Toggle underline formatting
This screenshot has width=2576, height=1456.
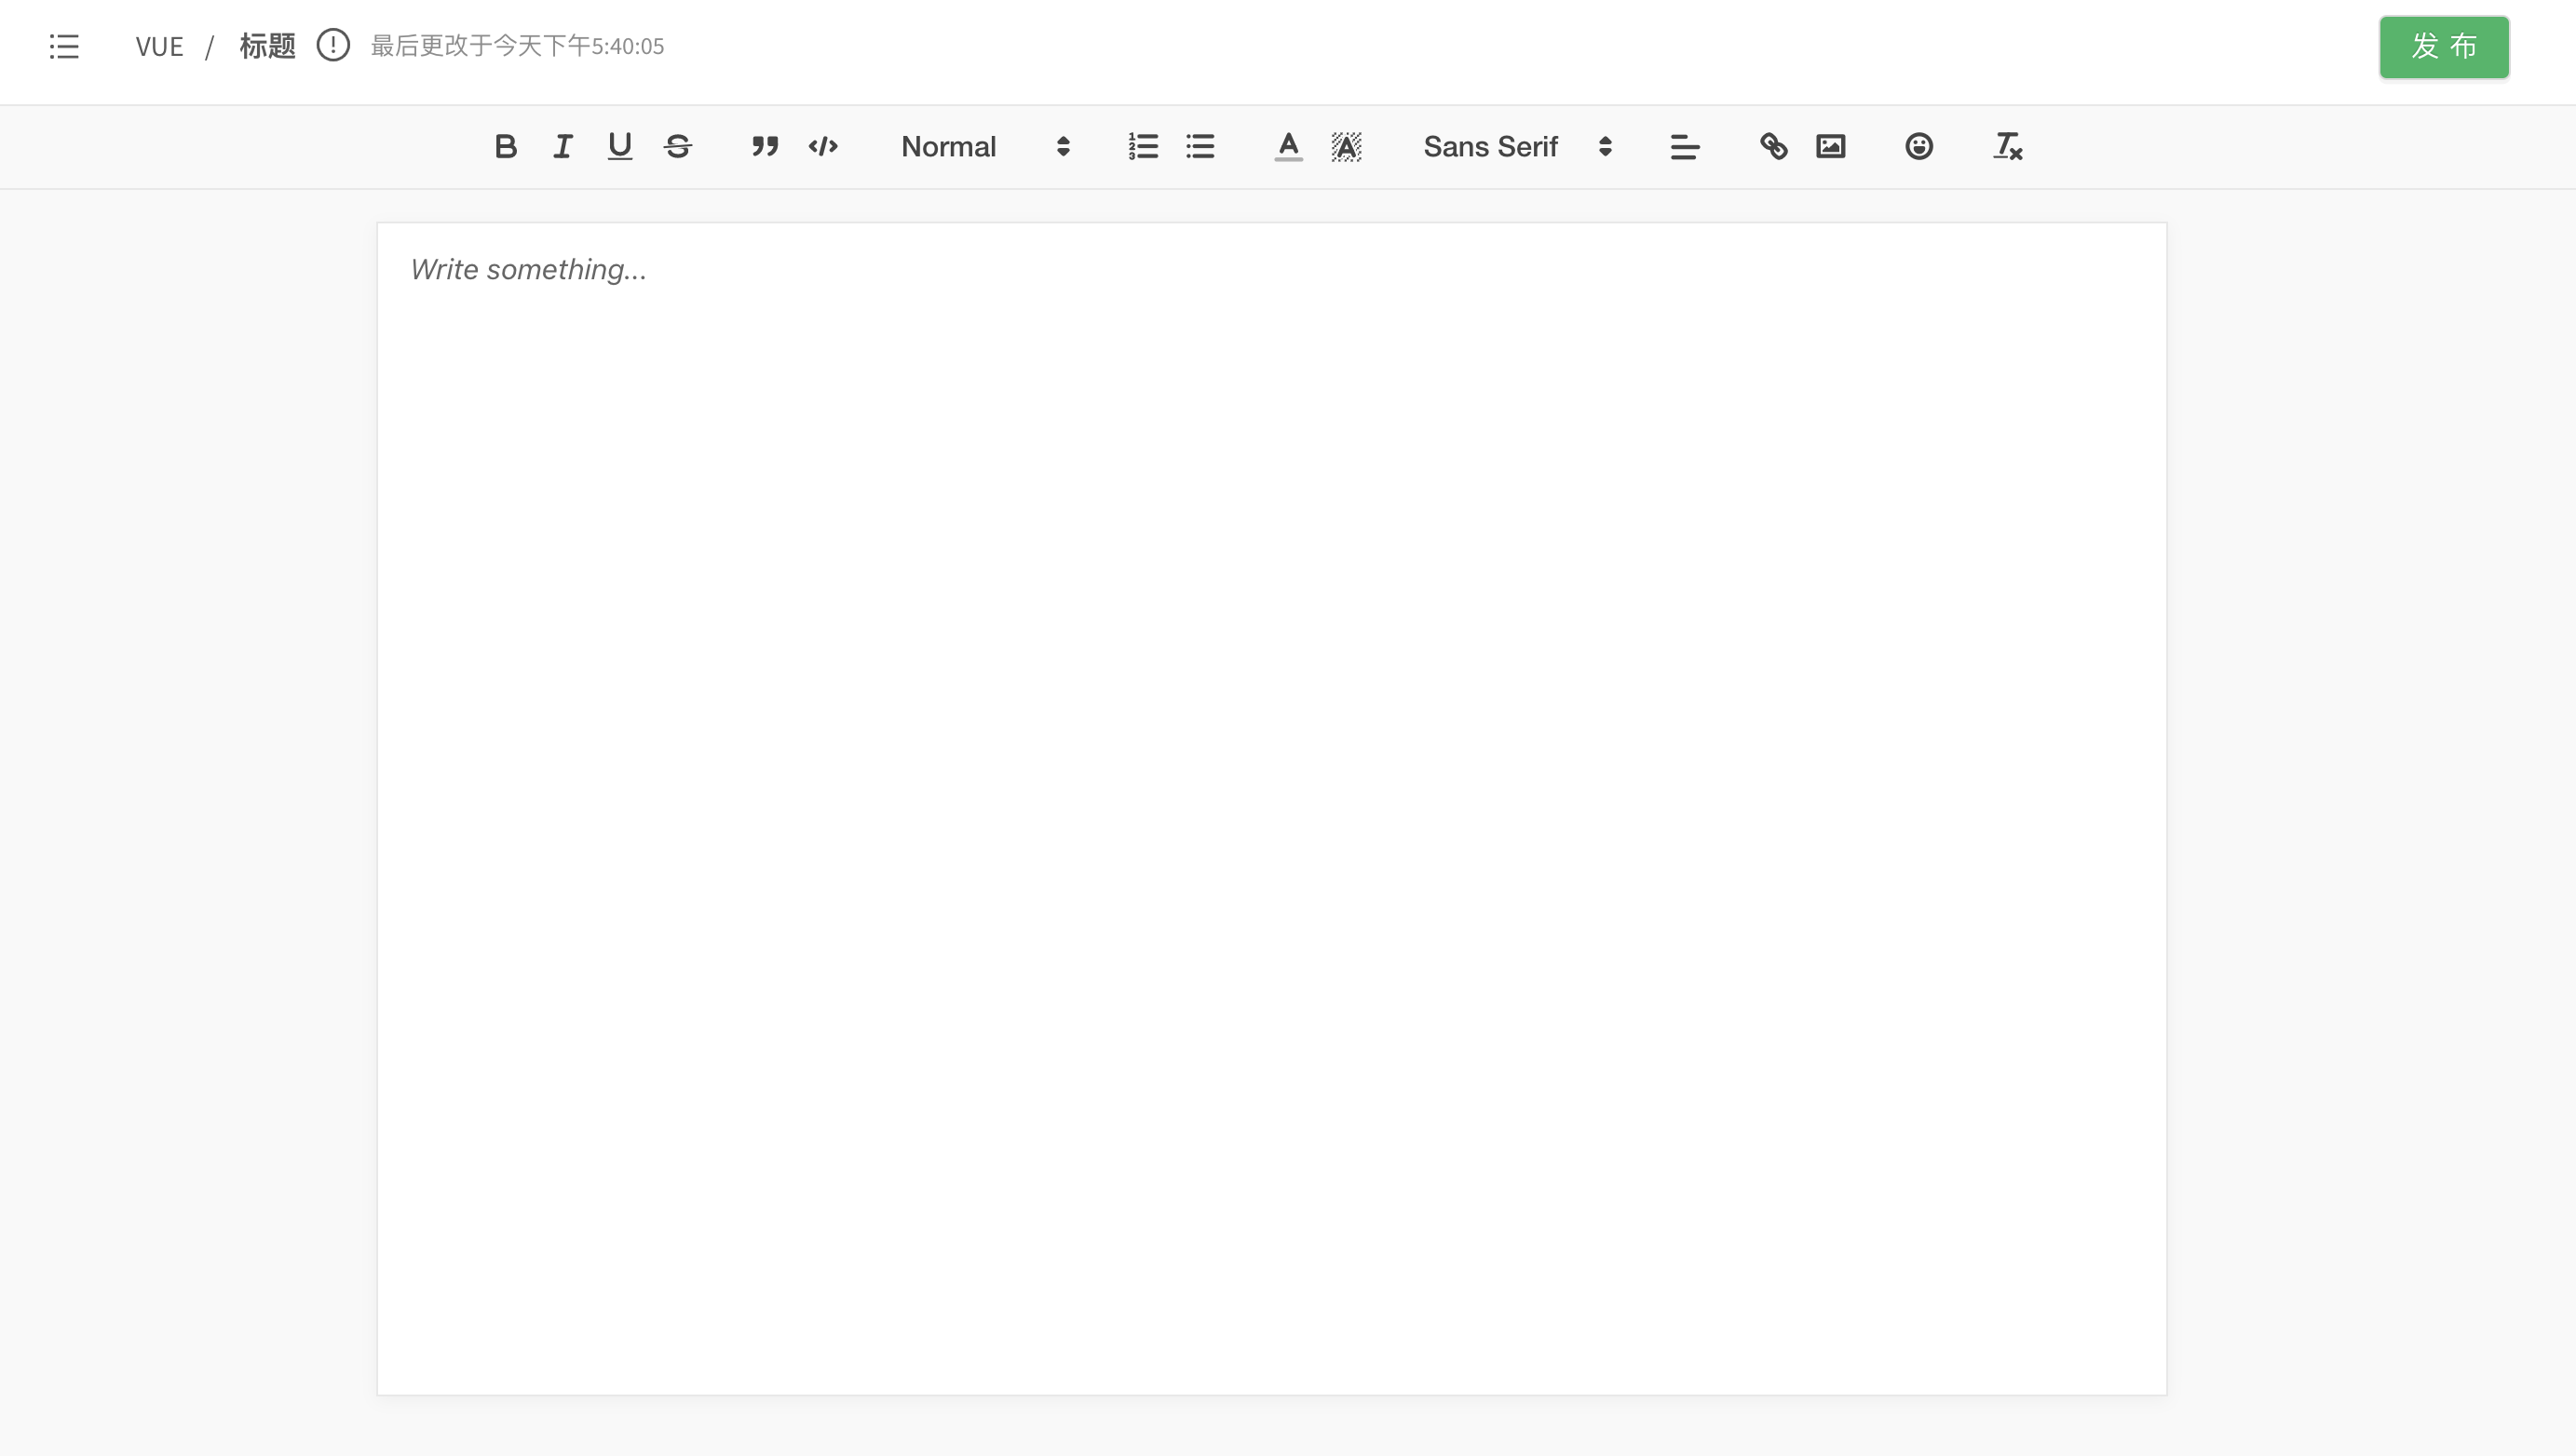tap(620, 147)
